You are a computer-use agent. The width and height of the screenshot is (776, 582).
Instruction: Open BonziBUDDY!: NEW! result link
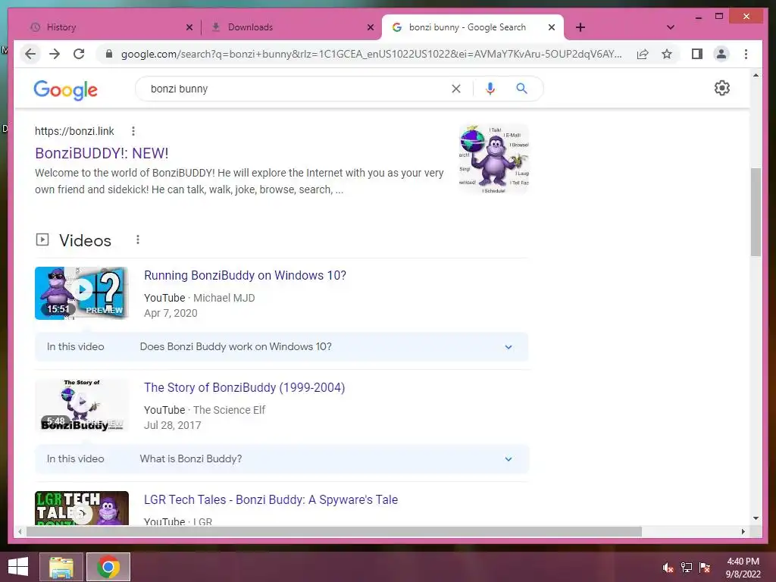tap(102, 153)
